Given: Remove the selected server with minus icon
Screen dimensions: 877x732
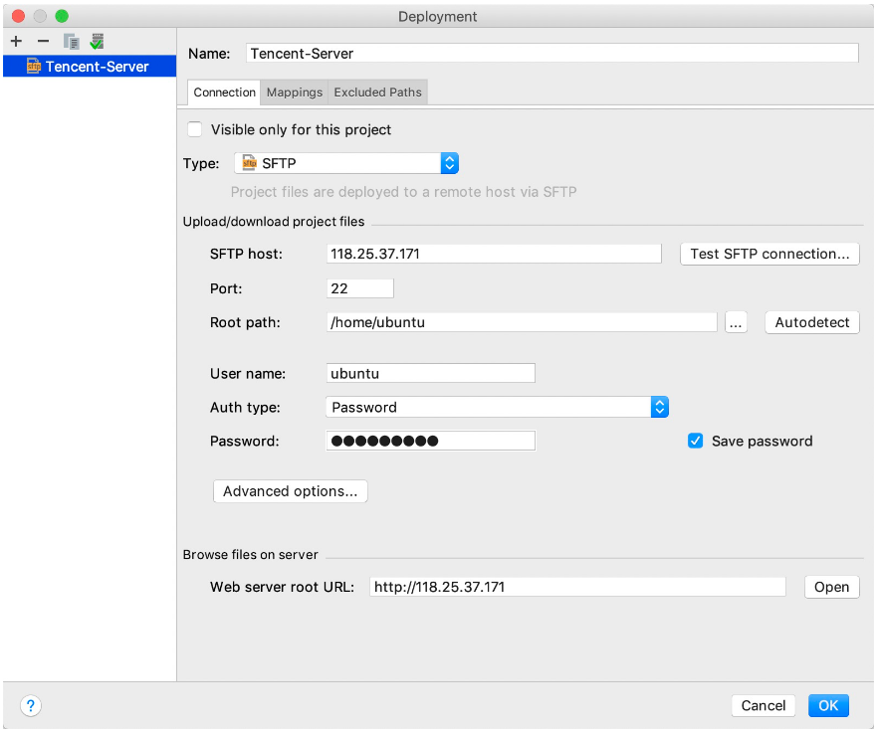Looking at the screenshot, I should point(43,42).
